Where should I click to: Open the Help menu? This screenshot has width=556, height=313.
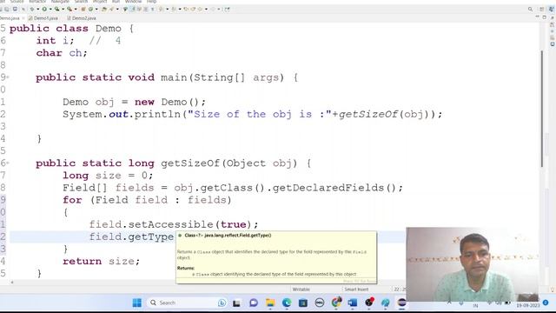pos(151,2)
